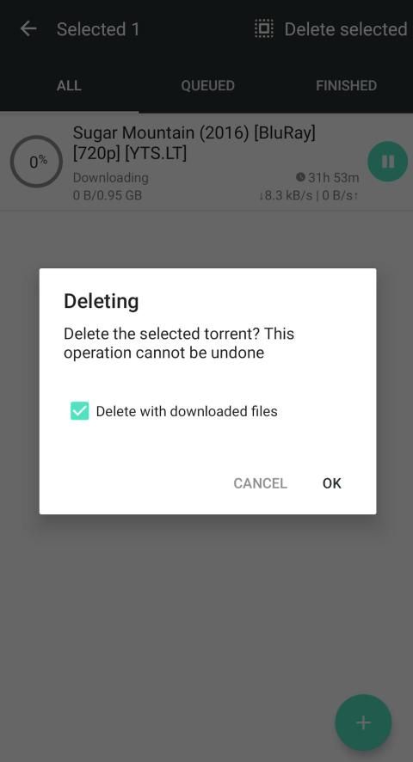Open the FINISHED tab
This screenshot has height=762, width=413.
346,85
